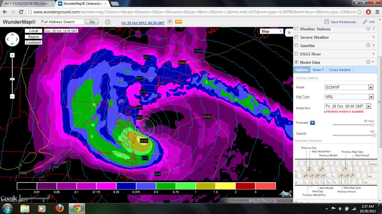Expand the Satellite options arrow
Screen dimensions: 382x214
[373, 46]
